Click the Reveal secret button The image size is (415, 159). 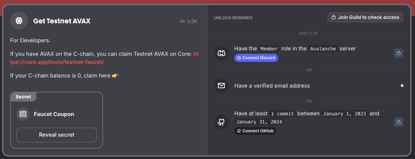tap(57, 135)
